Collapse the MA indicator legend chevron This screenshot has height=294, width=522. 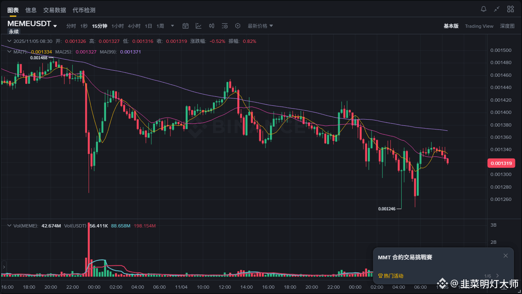click(x=9, y=52)
